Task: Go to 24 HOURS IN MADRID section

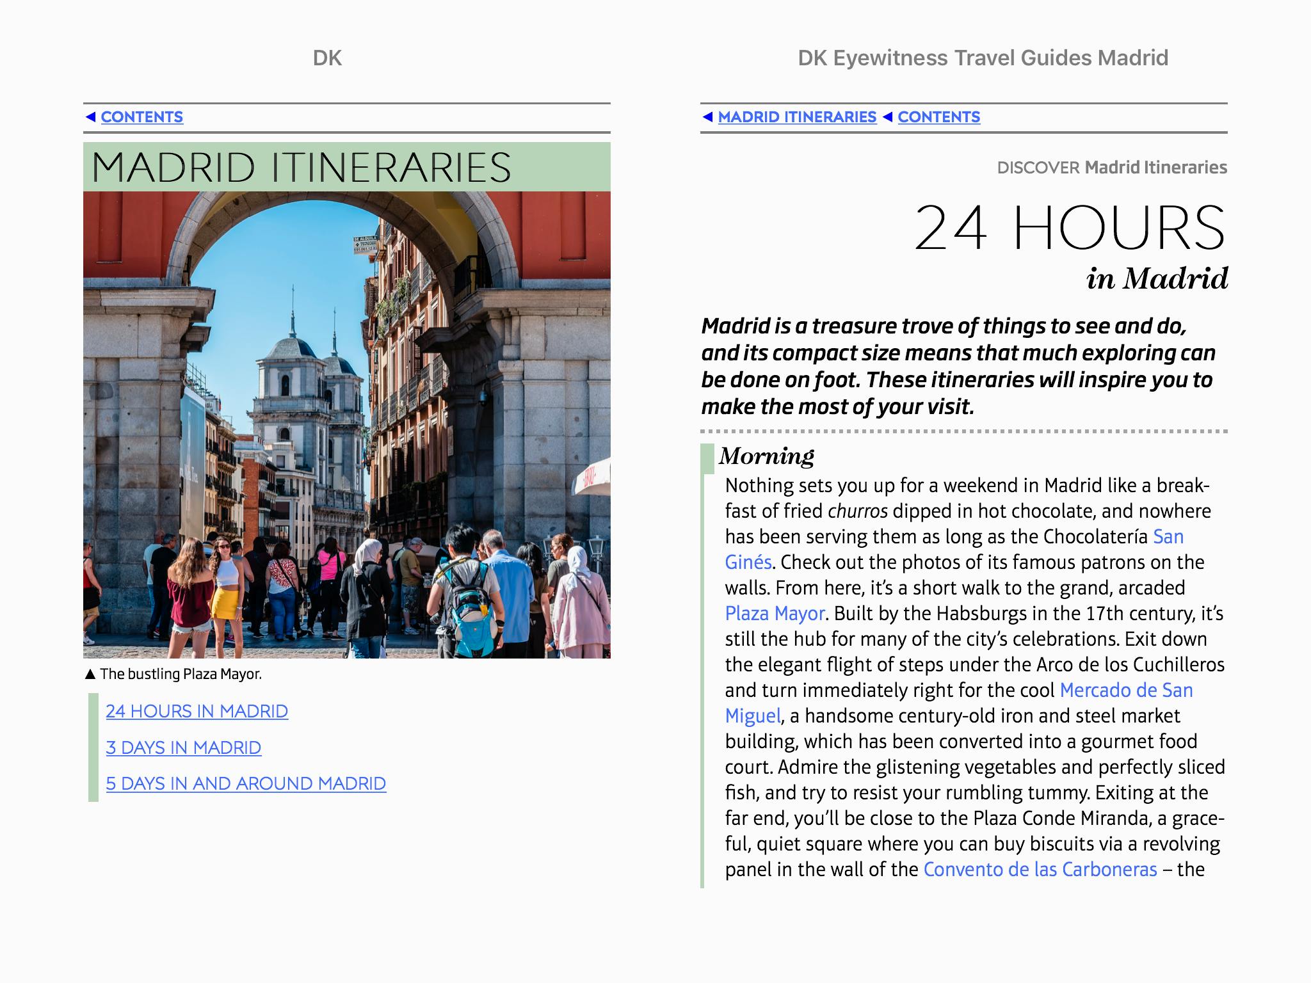Action: click(197, 711)
